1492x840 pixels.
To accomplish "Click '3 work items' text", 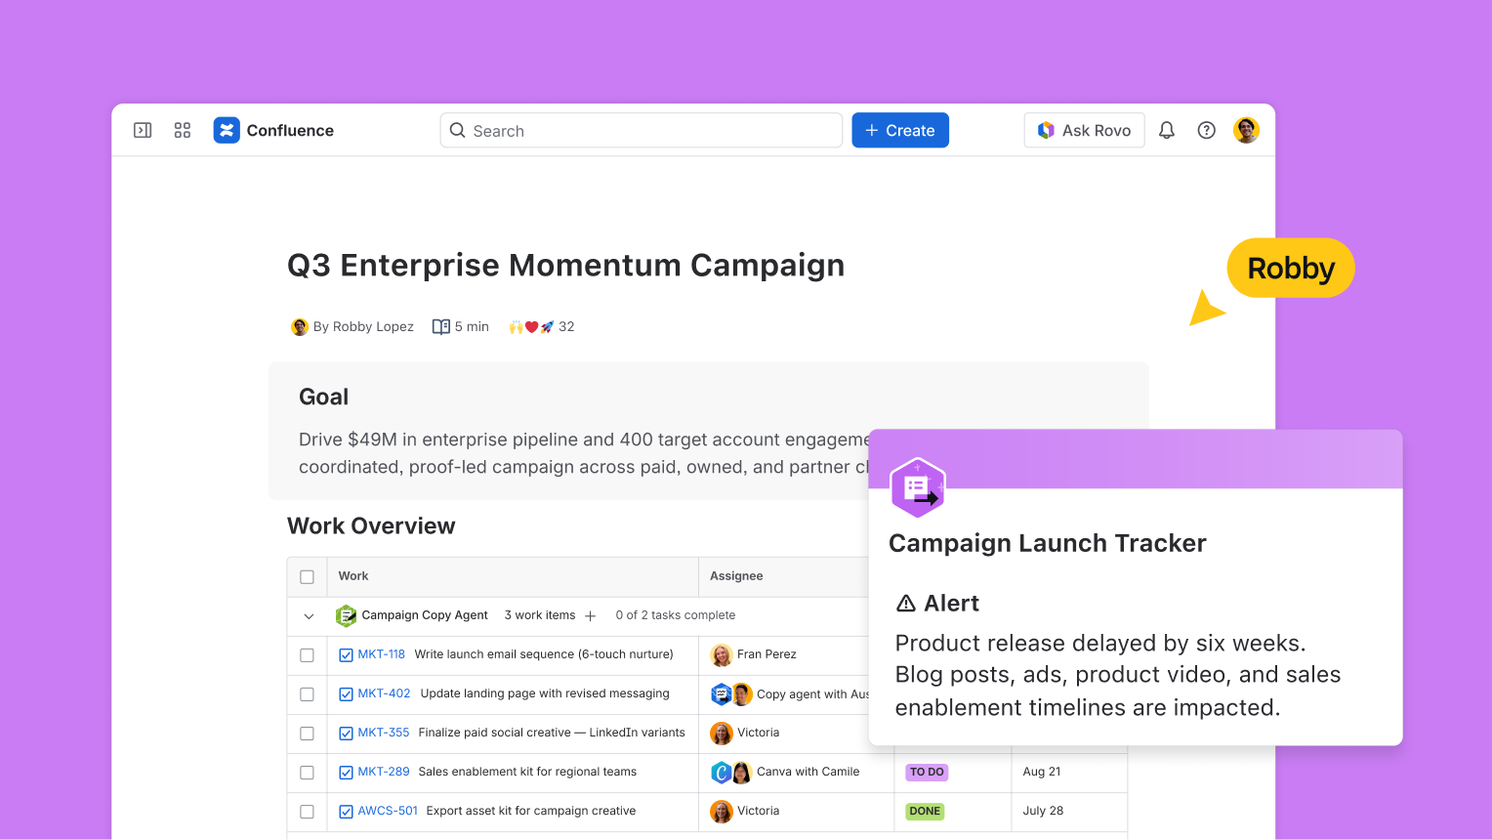I will 540,615.
